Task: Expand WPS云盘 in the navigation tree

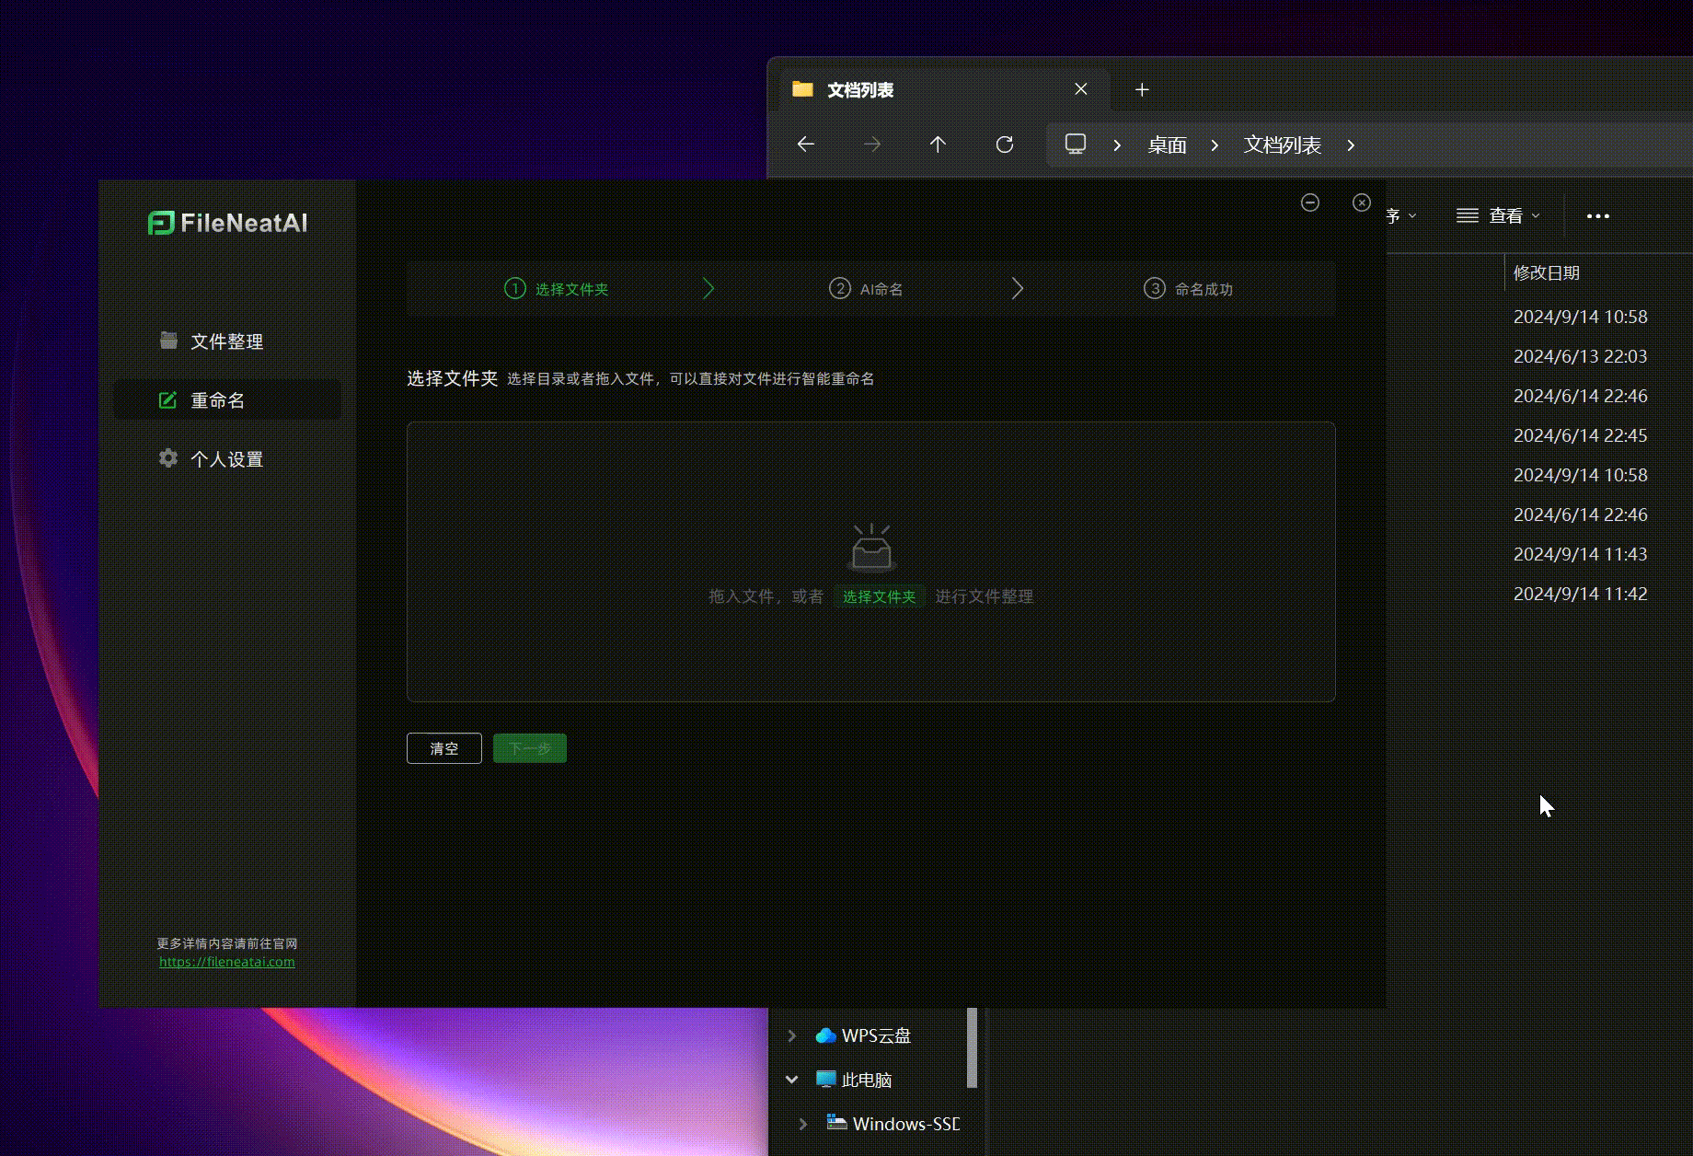Action: point(792,1035)
